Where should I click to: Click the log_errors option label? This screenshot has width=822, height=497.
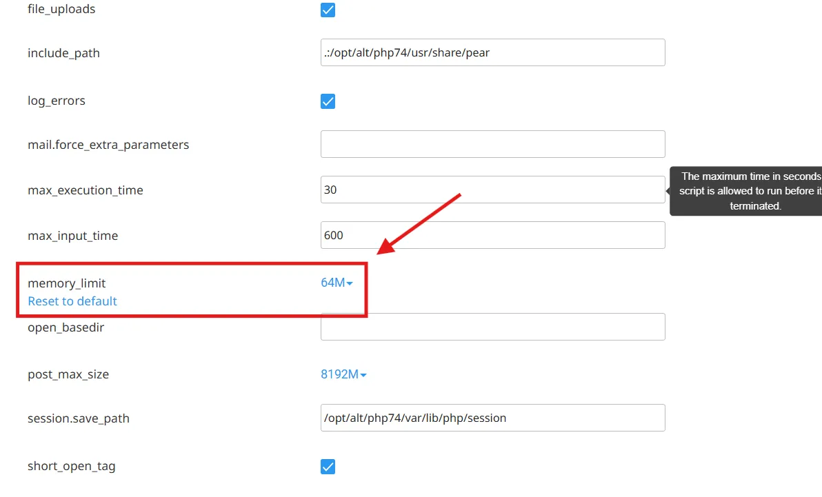(57, 101)
